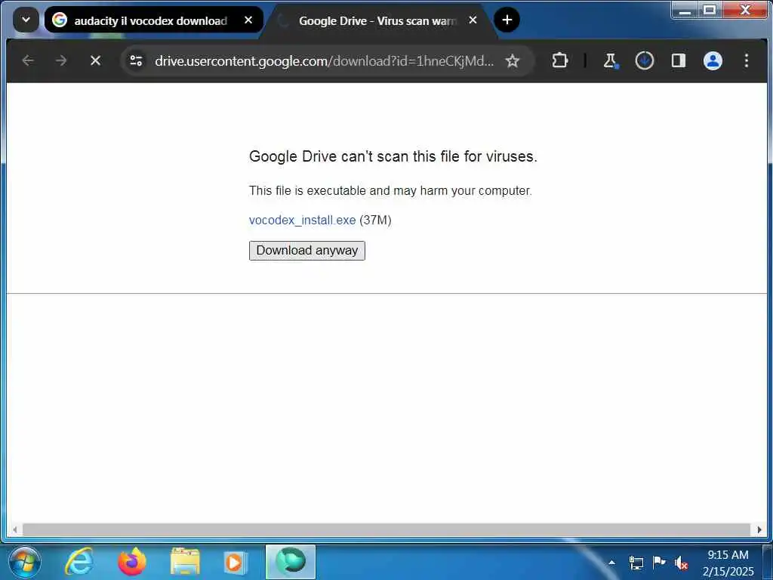Open the Extensions puzzle icon
The height and width of the screenshot is (580, 773).
tap(559, 60)
